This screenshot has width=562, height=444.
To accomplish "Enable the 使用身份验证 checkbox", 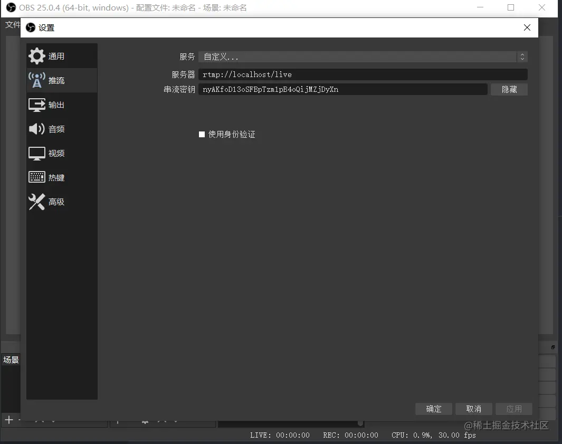I will click(202, 134).
